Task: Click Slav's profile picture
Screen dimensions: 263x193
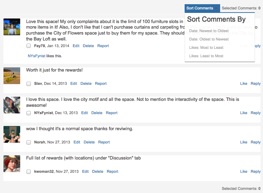Action: (12, 76)
